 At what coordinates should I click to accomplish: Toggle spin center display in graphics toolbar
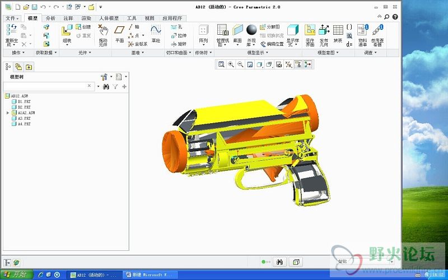click(307, 64)
